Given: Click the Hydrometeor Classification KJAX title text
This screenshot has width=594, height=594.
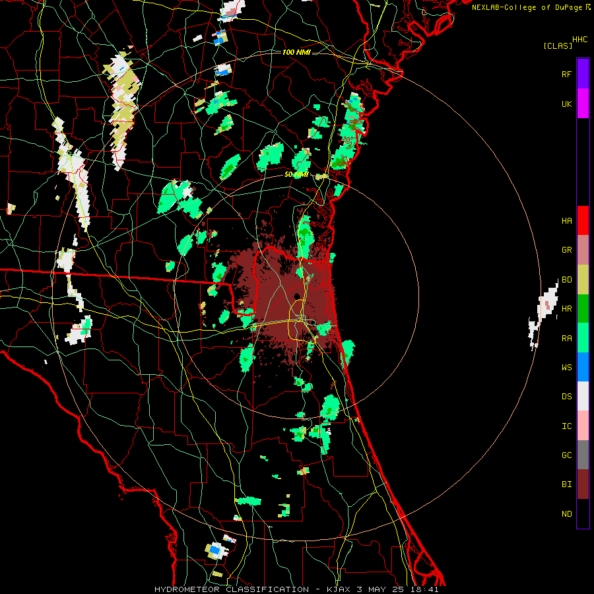Looking at the screenshot, I should pyautogui.click(x=296, y=589).
